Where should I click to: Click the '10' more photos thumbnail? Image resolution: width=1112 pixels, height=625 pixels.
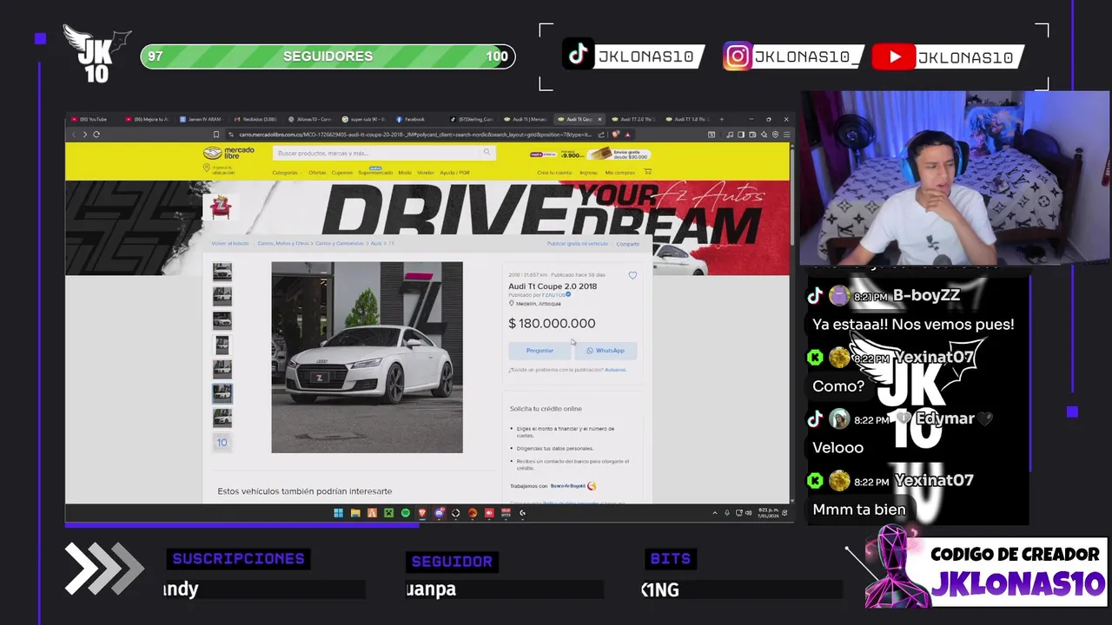(222, 443)
